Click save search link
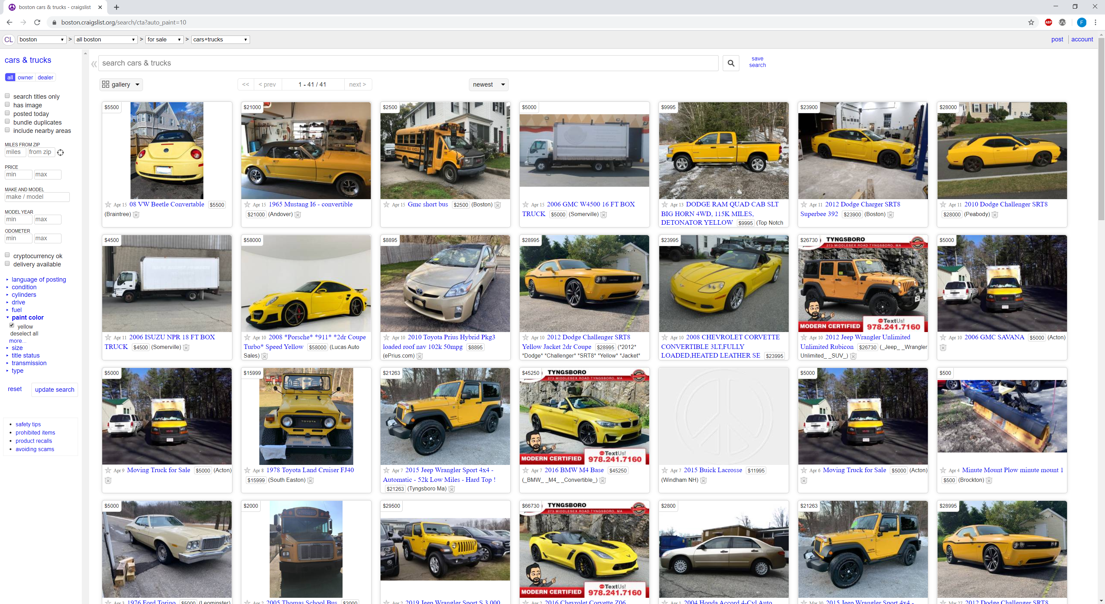 [757, 62]
